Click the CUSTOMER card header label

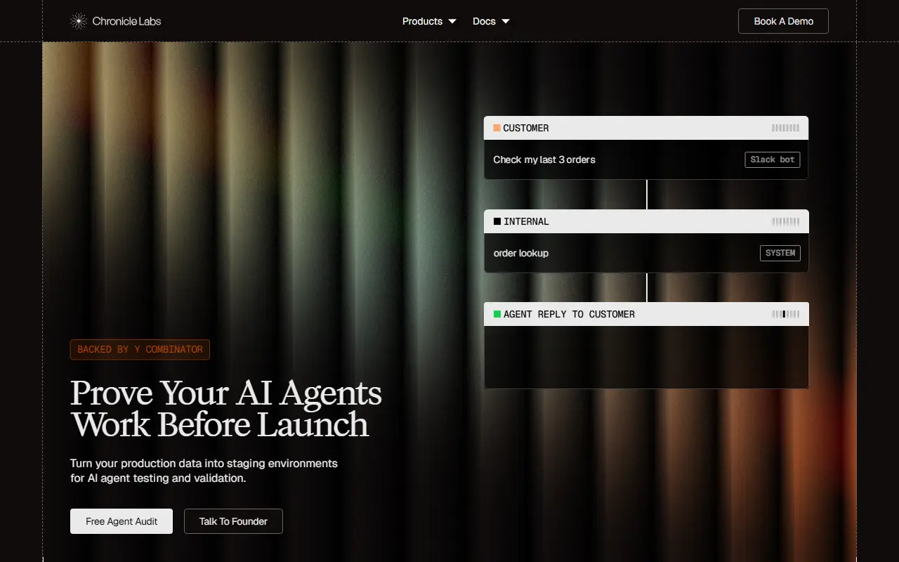(526, 128)
